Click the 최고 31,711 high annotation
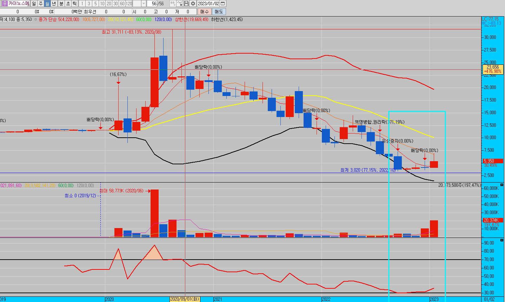The height and width of the screenshot is (302, 505). 132,32
